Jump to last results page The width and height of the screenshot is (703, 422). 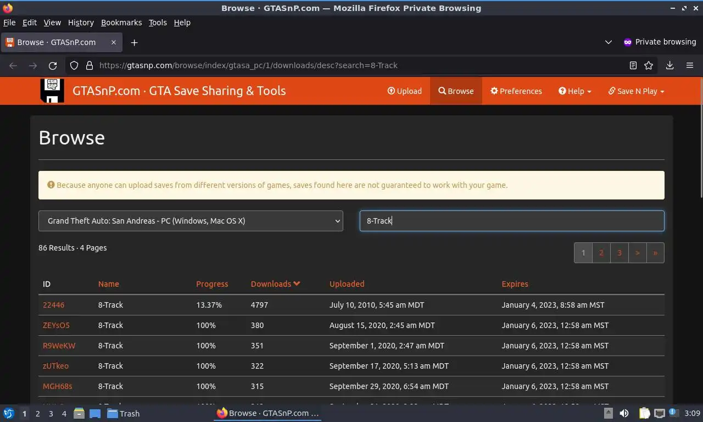[x=655, y=253]
